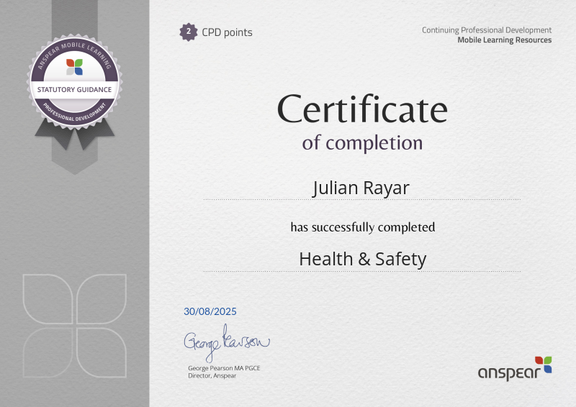The height and width of the screenshot is (407, 576).
Task: Select the Health & Safety course title
Action: (362, 259)
